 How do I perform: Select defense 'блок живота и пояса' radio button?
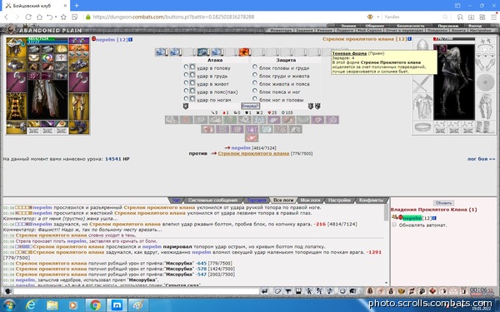click(255, 82)
